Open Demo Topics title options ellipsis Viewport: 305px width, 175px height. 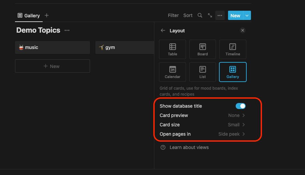(67, 30)
